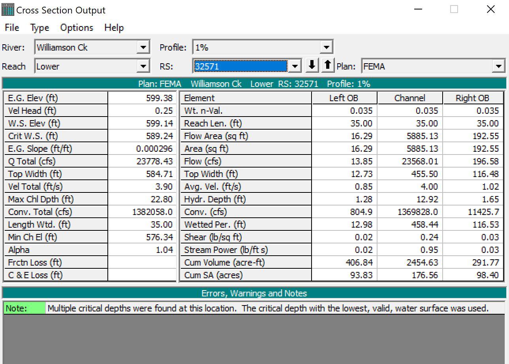The image size is (509, 364).
Task: Select the Channel Cum SA value 176.56
Action: [410, 275]
